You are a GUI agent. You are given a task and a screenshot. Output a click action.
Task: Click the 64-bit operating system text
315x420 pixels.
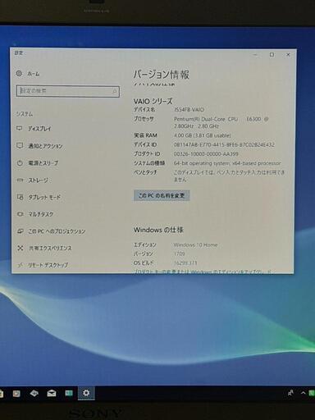227,163
